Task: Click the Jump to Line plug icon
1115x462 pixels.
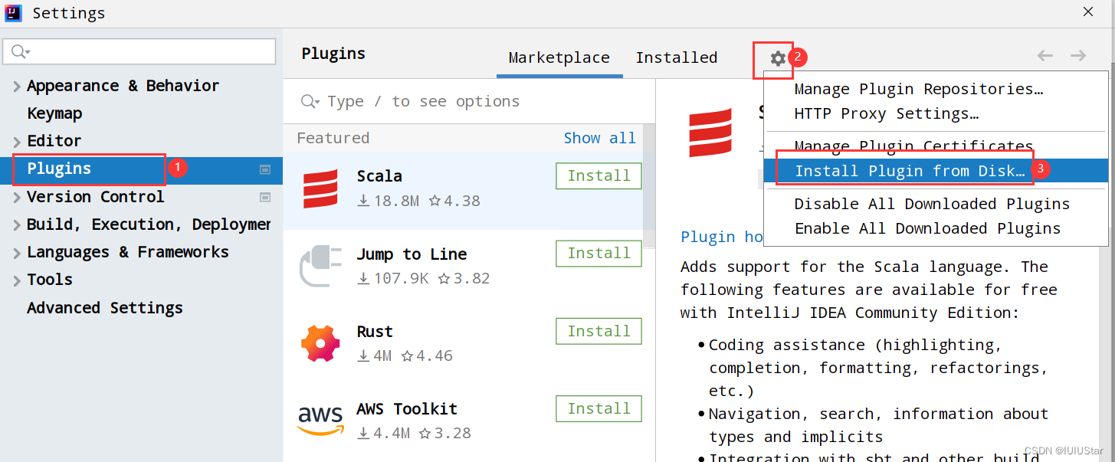Action: (320, 266)
